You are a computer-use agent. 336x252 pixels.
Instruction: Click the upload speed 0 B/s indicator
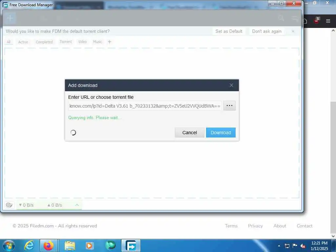[x=55, y=205]
